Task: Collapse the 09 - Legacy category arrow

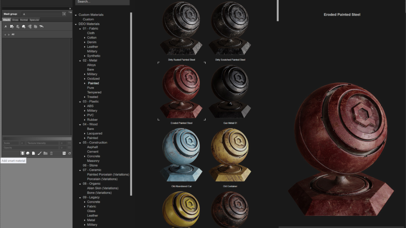Action: point(80,197)
